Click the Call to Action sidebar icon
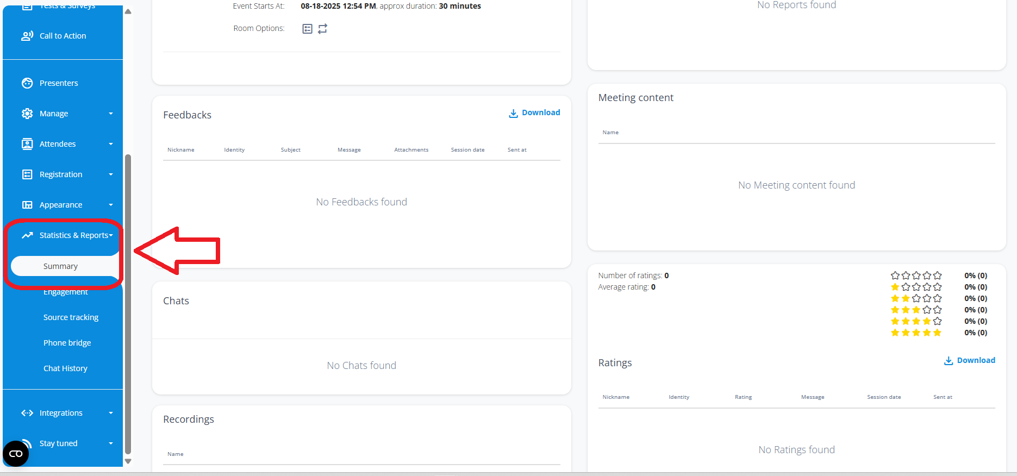Screen dimensions: 1017x476 tap(27, 36)
